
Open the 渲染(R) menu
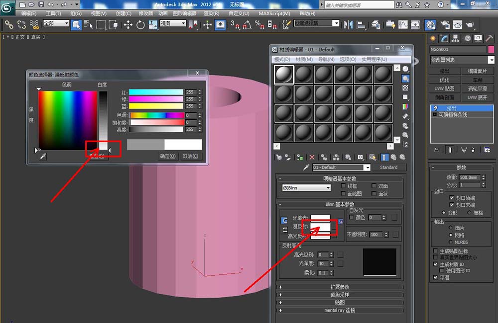point(211,13)
